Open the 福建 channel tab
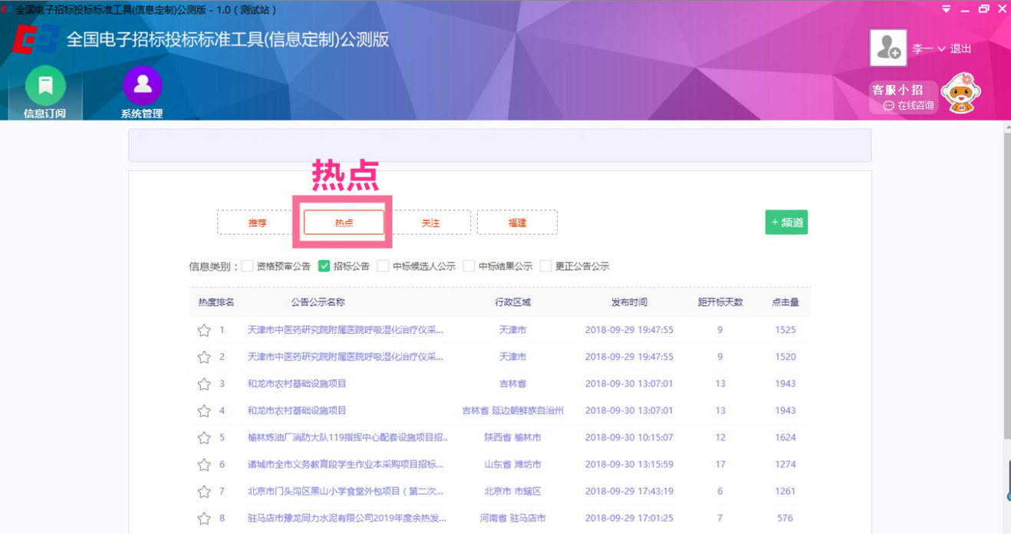 [517, 222]
